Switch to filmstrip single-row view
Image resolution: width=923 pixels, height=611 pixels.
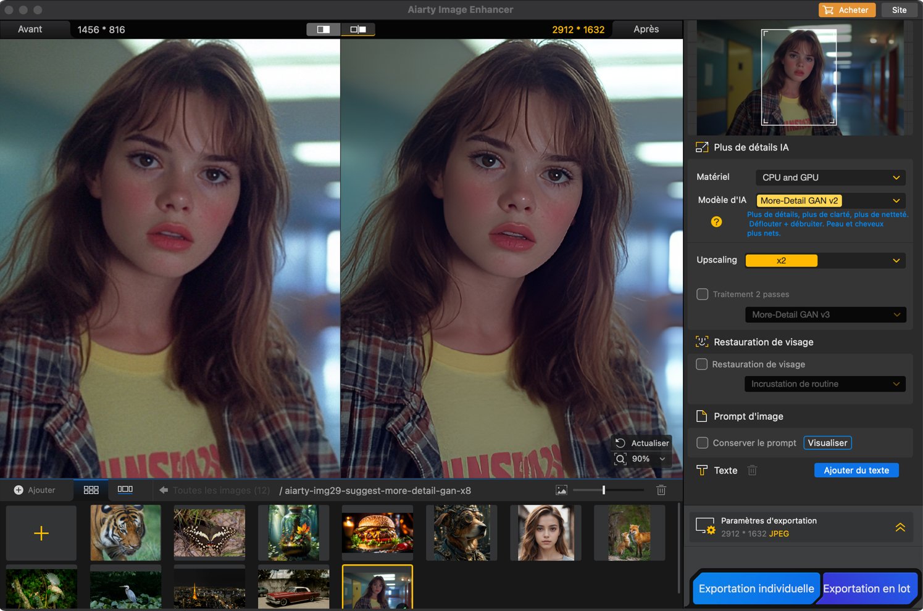(125, 490)
